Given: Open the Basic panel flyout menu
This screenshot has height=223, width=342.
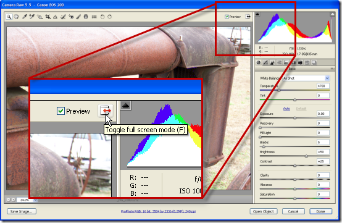Looking at the screenshot, I should coord(332,69).
